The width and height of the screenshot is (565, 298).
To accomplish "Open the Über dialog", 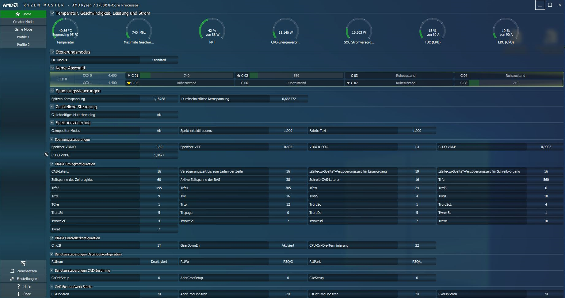I will tap(23, 294).
